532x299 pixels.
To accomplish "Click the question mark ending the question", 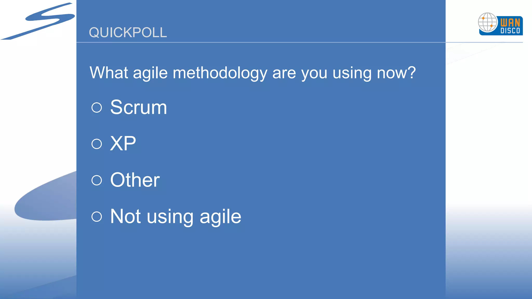I will pyautogui.click(x=411, y=72).
